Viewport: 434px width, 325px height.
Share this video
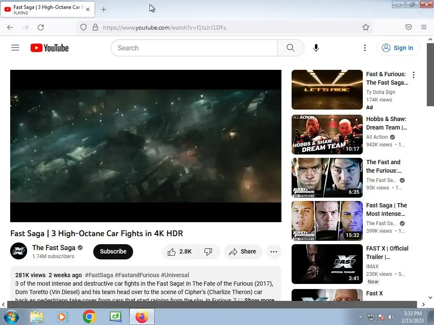(243, 251)
